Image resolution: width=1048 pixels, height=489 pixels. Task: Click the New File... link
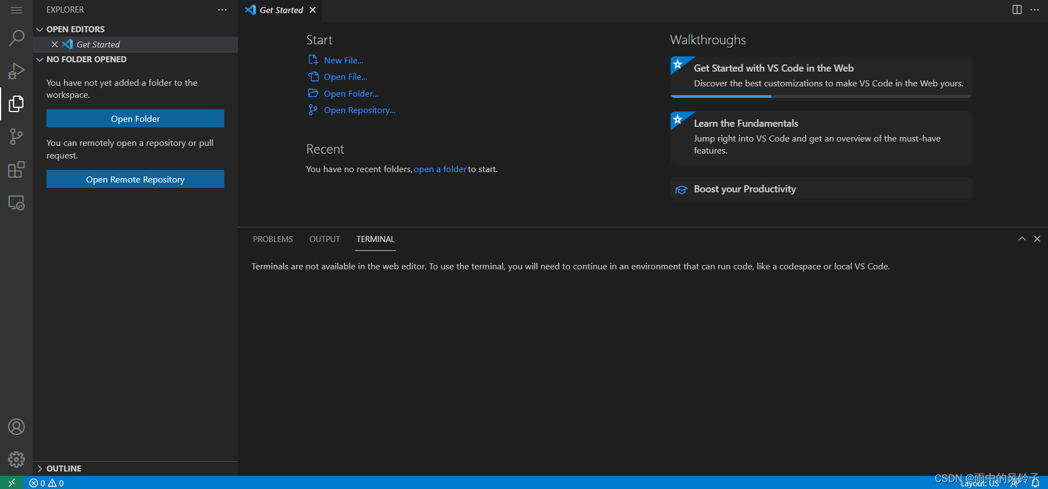pos(335,60)
